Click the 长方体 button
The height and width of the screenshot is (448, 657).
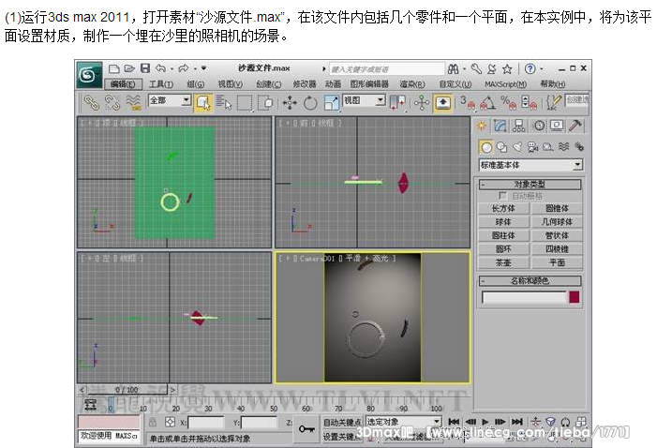(503, 209)
